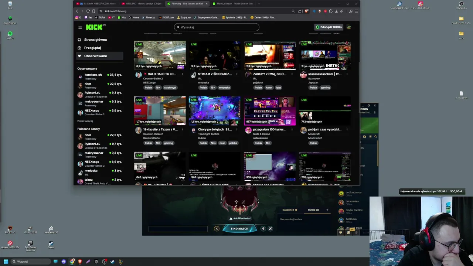Click the KICK logo

tap(95, 27)
